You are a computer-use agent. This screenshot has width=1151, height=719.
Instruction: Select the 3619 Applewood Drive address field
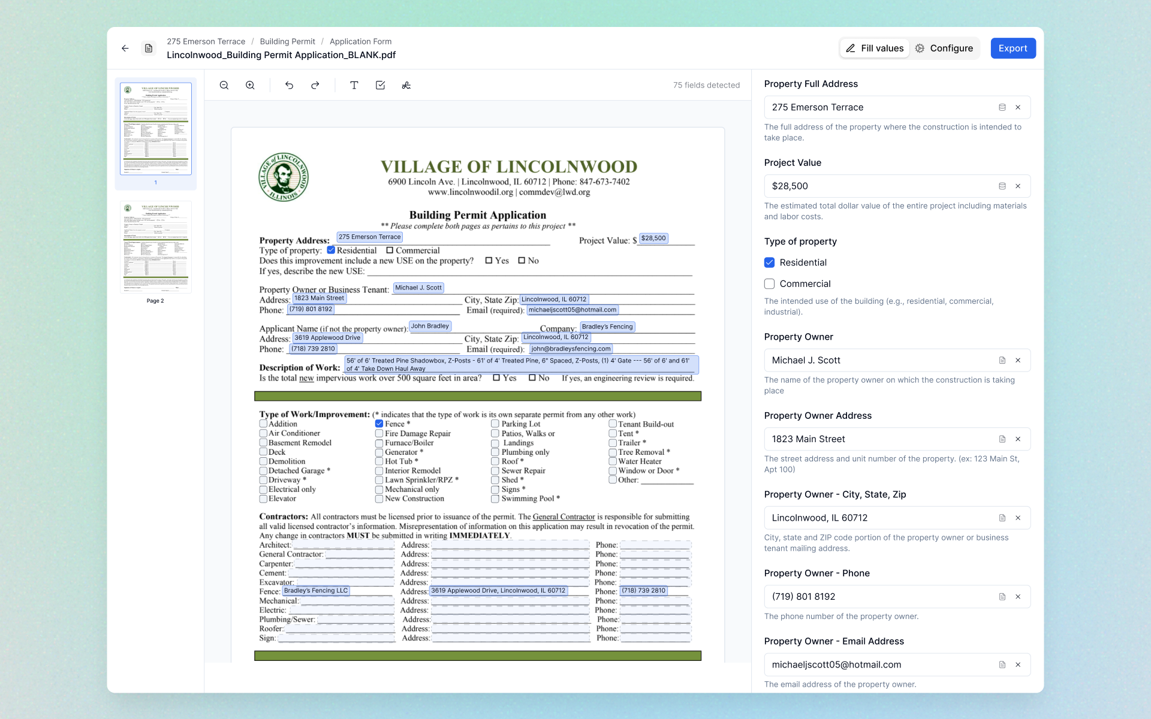[x=327, y=337]
